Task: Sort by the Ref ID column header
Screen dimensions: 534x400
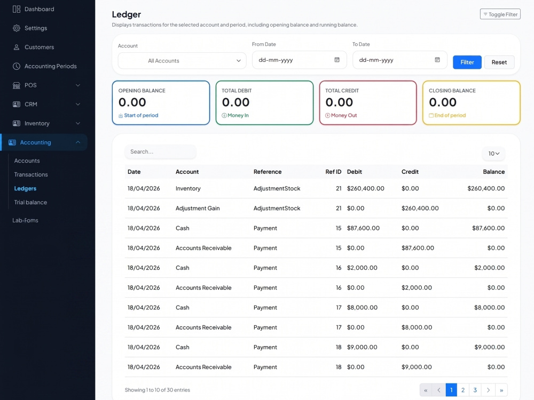Action: (333, 172)
